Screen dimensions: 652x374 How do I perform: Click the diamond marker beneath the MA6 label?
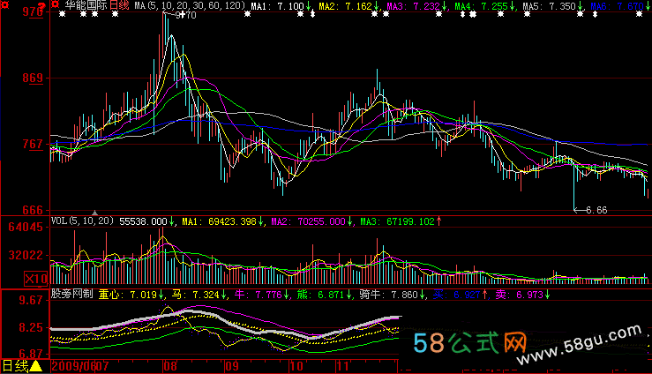(x=595, y=14)
